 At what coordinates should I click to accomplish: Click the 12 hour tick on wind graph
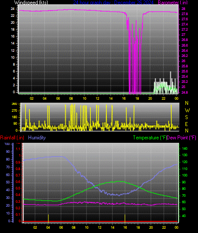pos(97,98)
